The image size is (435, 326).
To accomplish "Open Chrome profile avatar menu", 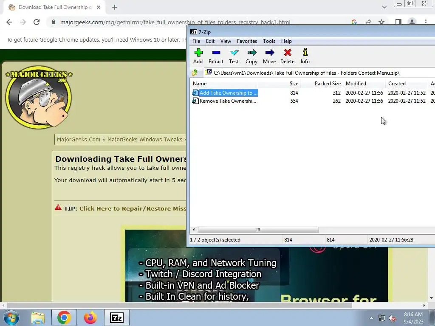I will pyautogui.click(x=412, y=22).
